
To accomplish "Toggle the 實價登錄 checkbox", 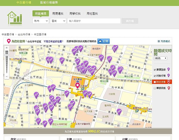I will [155, 70].
